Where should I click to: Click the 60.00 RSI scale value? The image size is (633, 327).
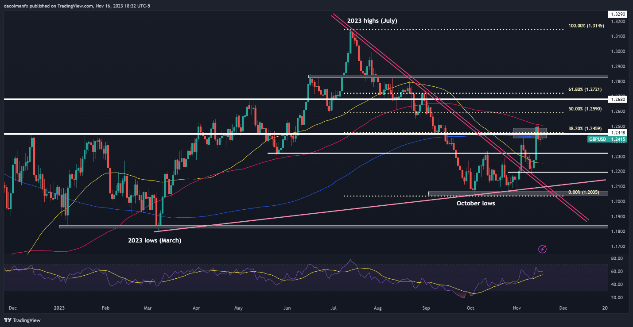617,271
